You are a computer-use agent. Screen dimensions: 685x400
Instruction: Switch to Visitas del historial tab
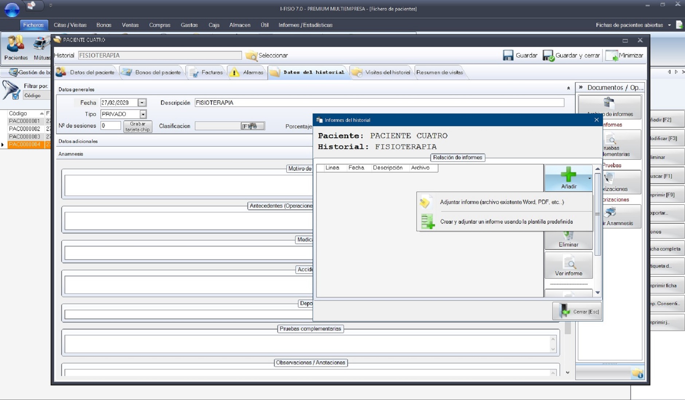pos(381,72)
